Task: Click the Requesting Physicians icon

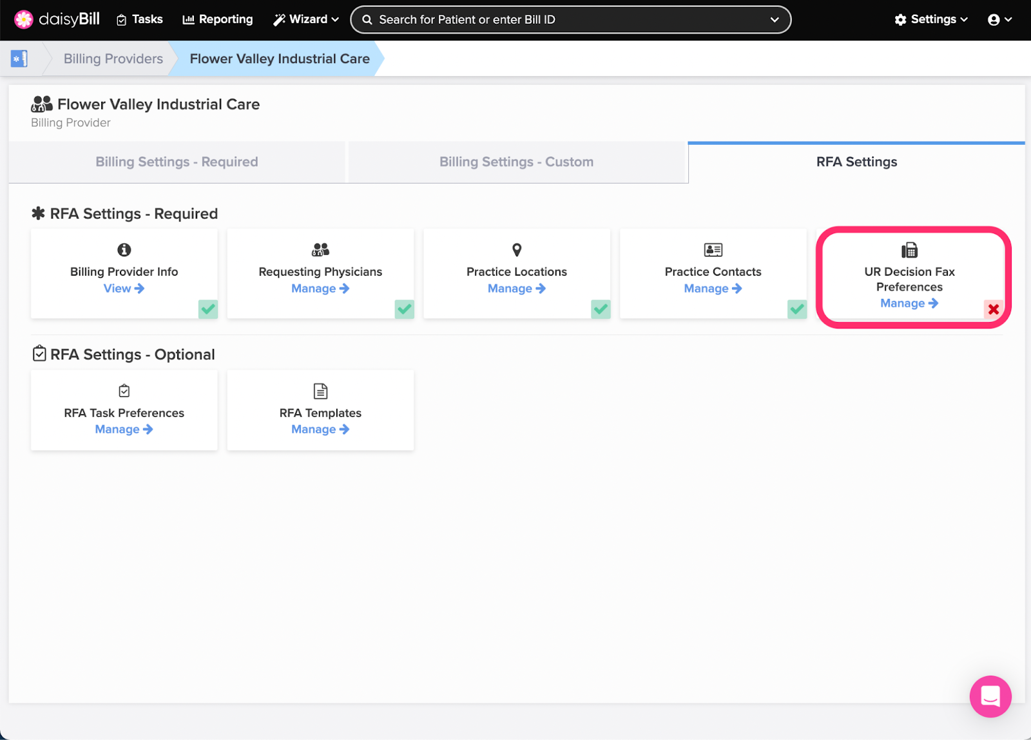Action: (x=320, y=250)
